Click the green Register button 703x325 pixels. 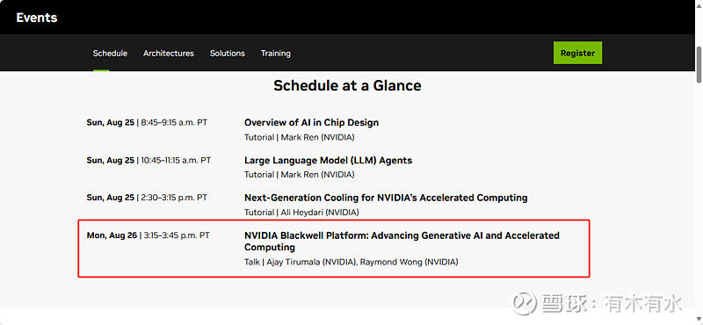577,53
